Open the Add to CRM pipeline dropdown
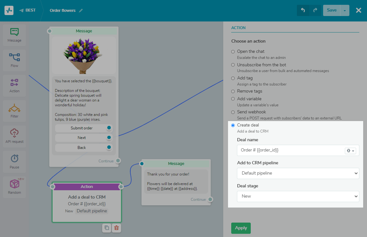This screenshot has height=237, width=367. click(298, 173)
